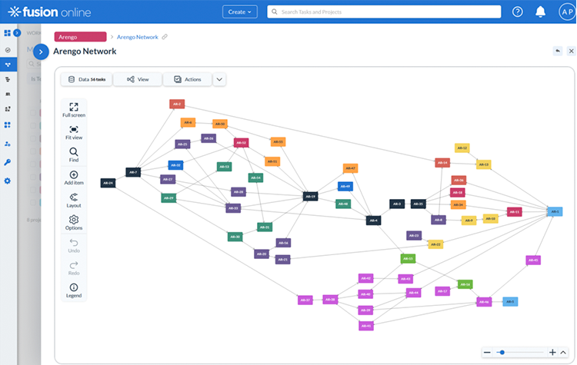The image size is (577, 365).
Task: Open the notifications bell
Action: point(540,12)
